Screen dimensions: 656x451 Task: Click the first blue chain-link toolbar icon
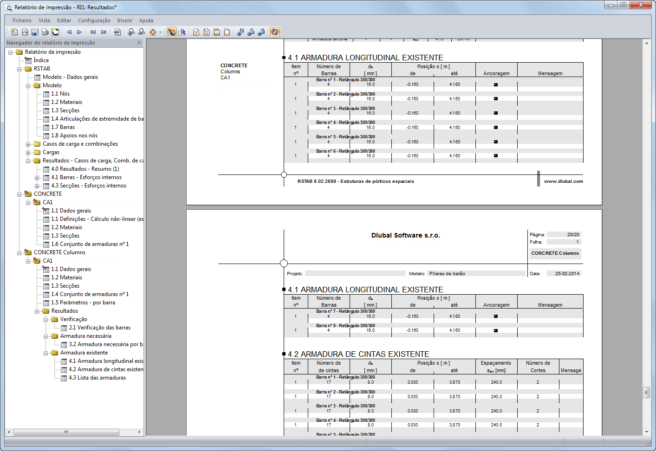coord(240,32)
